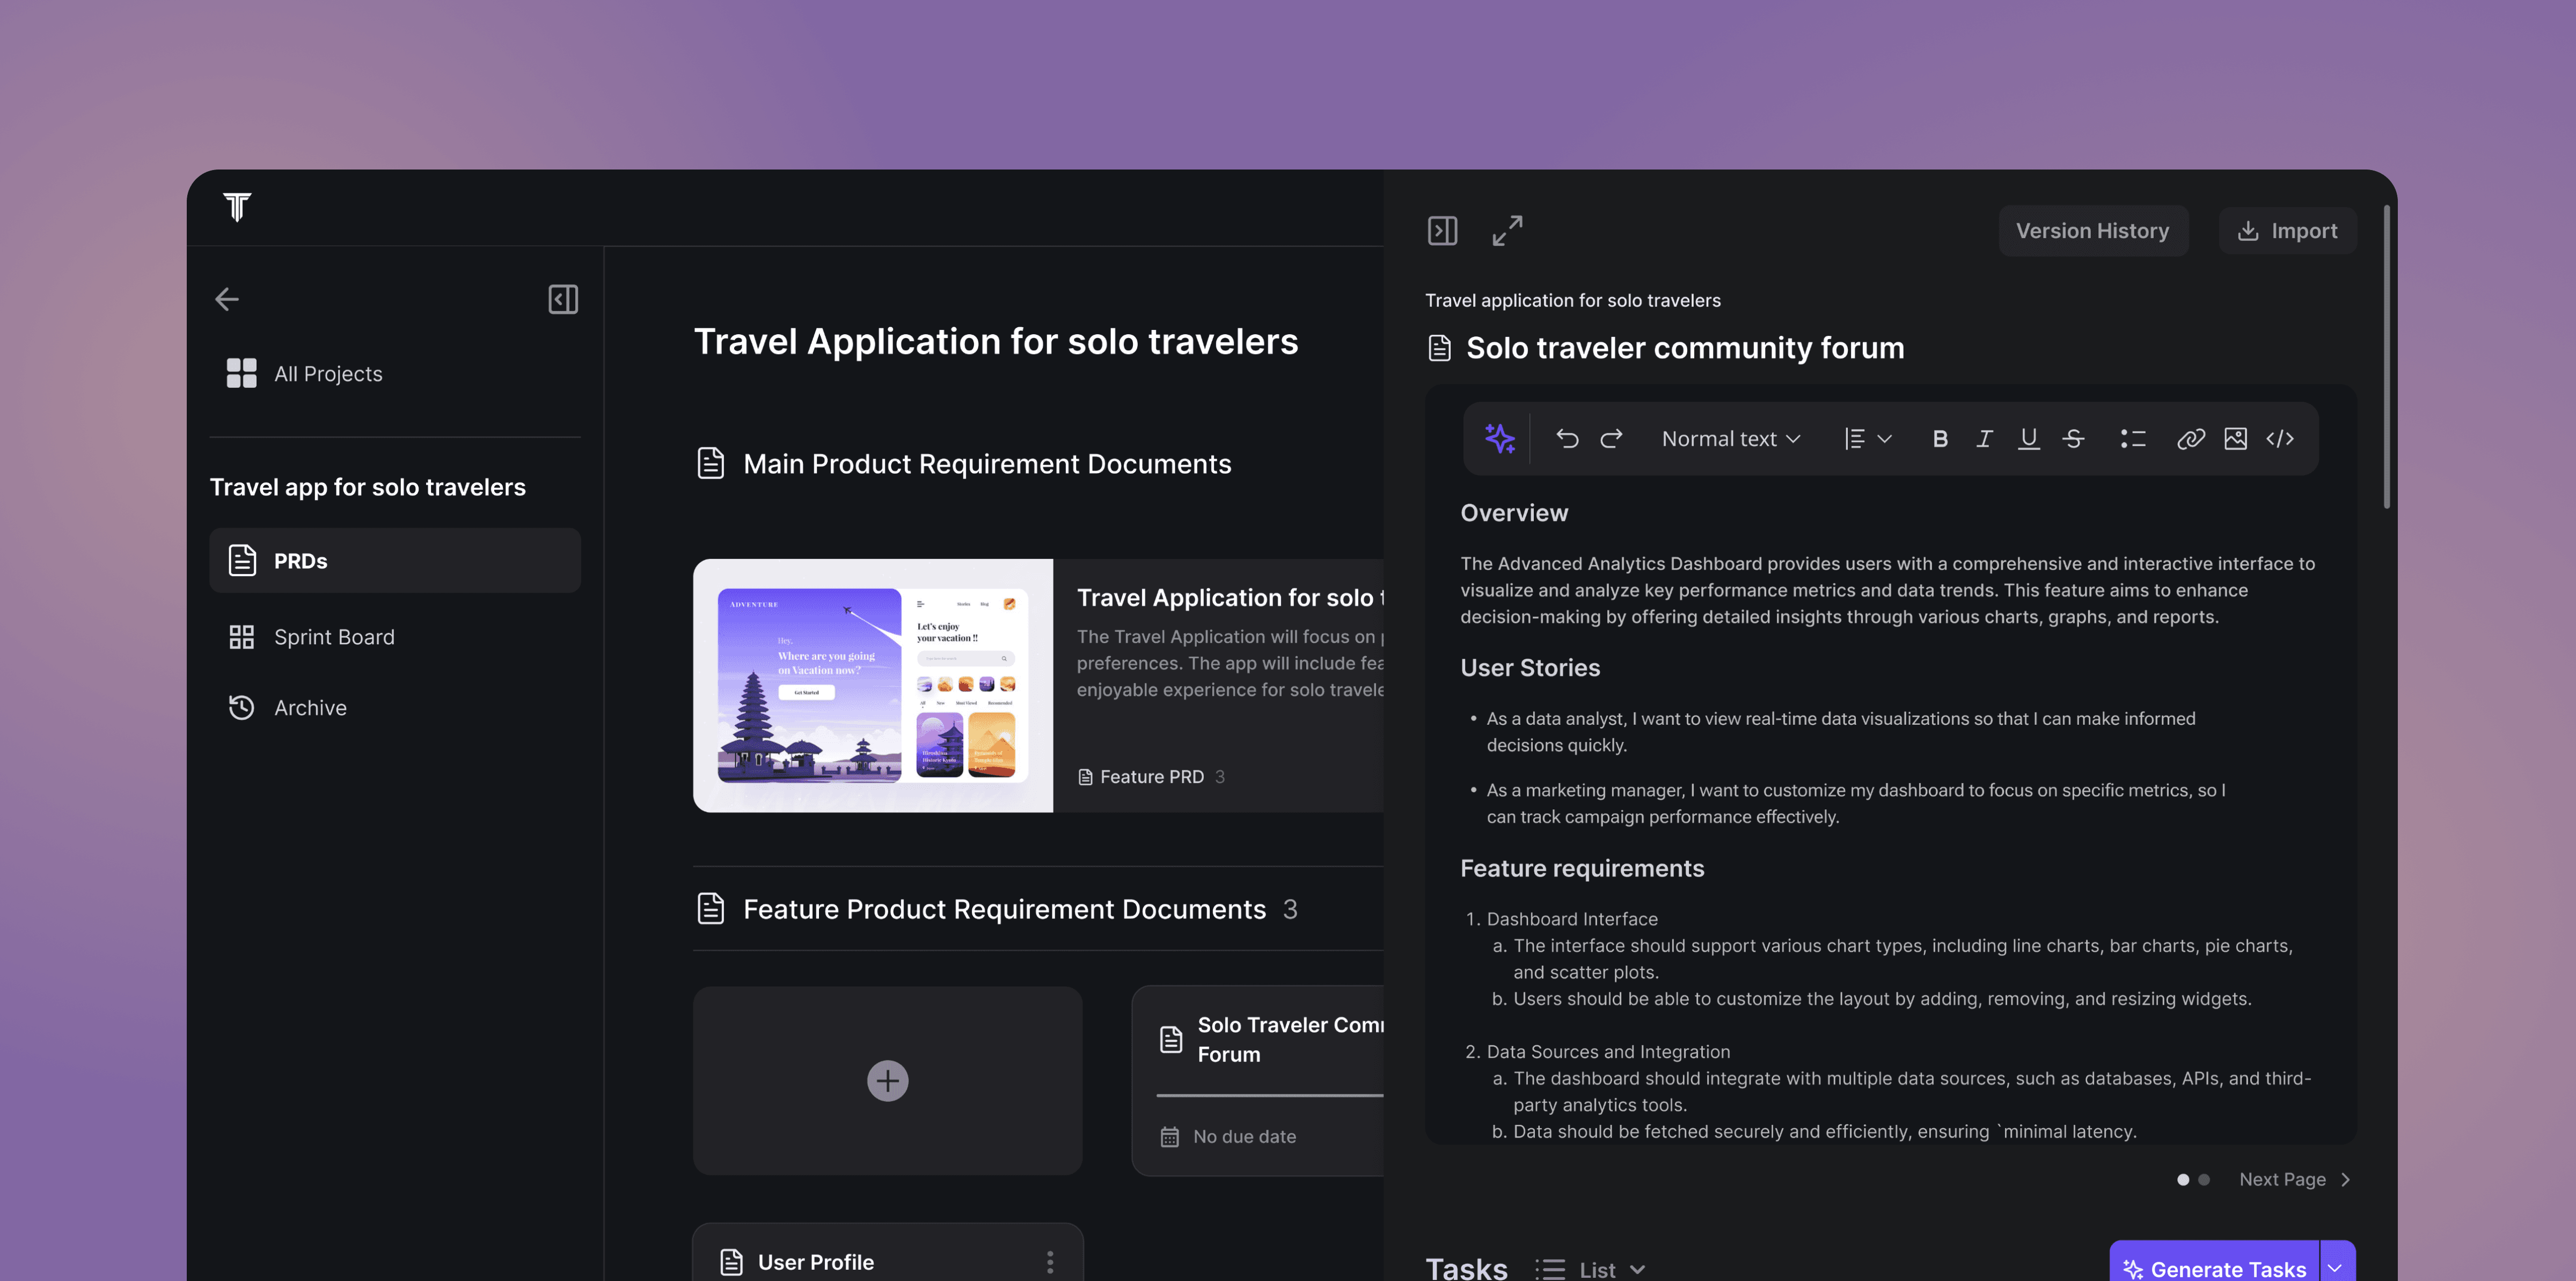Image resolution: width=2576 pixels, height=1281 pixels.
Task: Open Version History
Action: tap(2092, 231)
